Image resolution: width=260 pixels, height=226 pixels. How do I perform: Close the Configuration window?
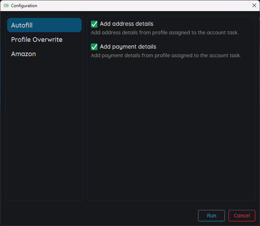pos(254,5)
